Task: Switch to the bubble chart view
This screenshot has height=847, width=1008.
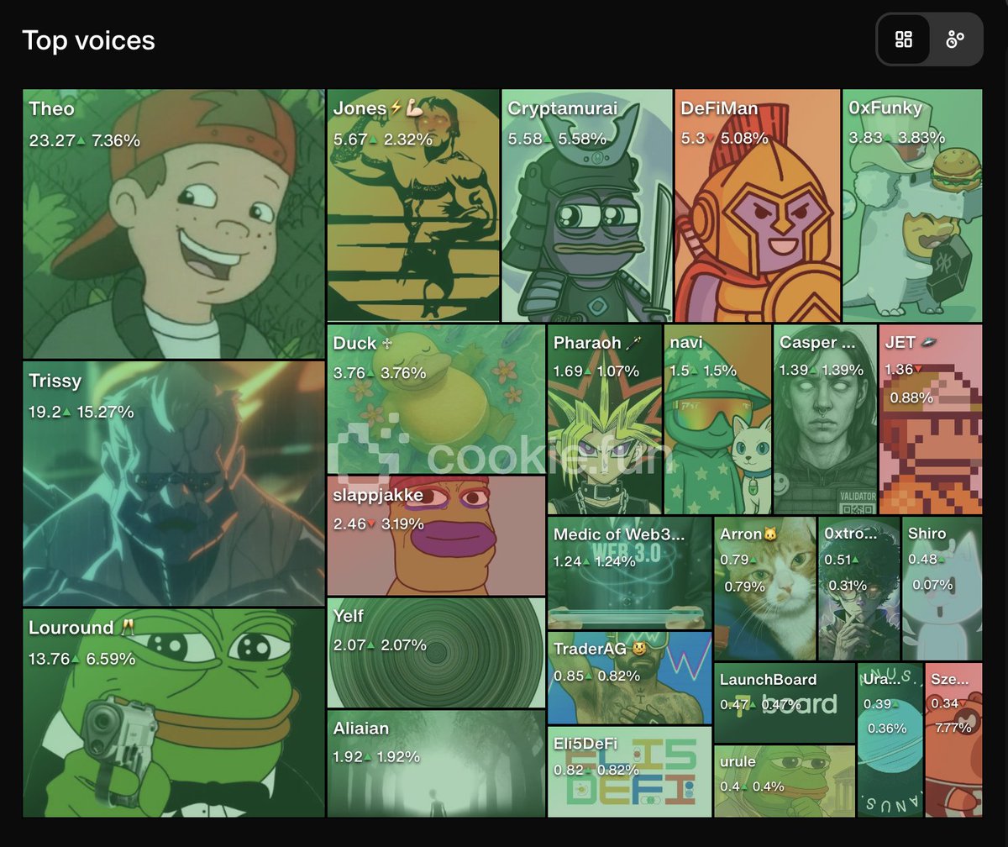Action: [x=955, y=39]
